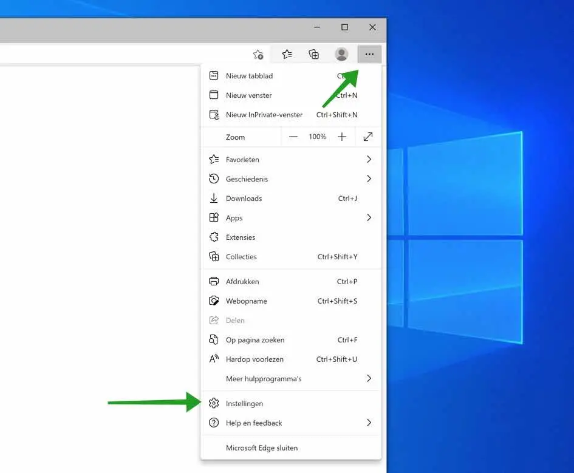
Task: Click the Ctrl+Shift+N shortcut text
Action: coord(337,115)
